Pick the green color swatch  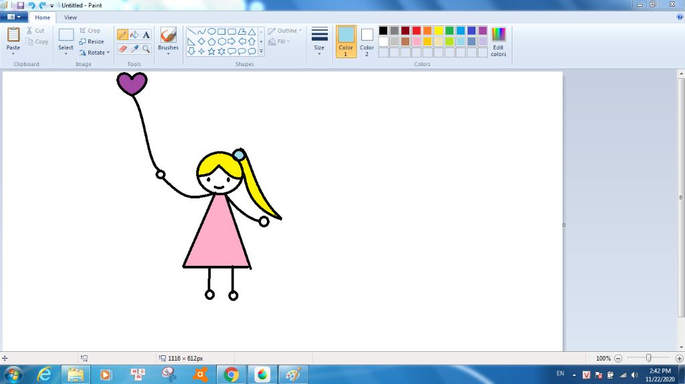[x=450, y=31]
